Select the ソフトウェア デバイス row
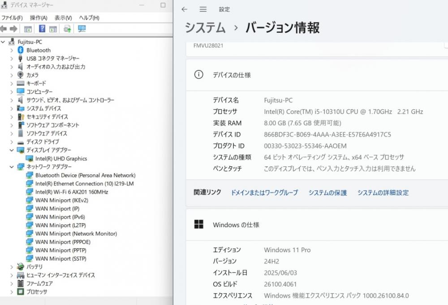Viewport: 448px width, 305px height. pos(47,133)
